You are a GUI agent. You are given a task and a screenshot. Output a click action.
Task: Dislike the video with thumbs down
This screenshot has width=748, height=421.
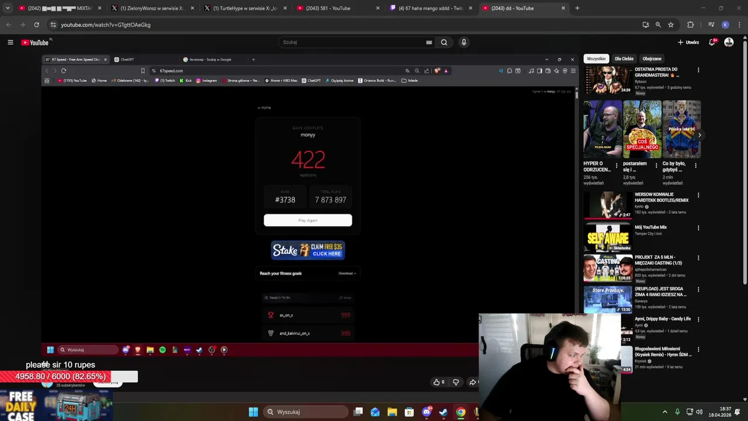tap(456, 382)
